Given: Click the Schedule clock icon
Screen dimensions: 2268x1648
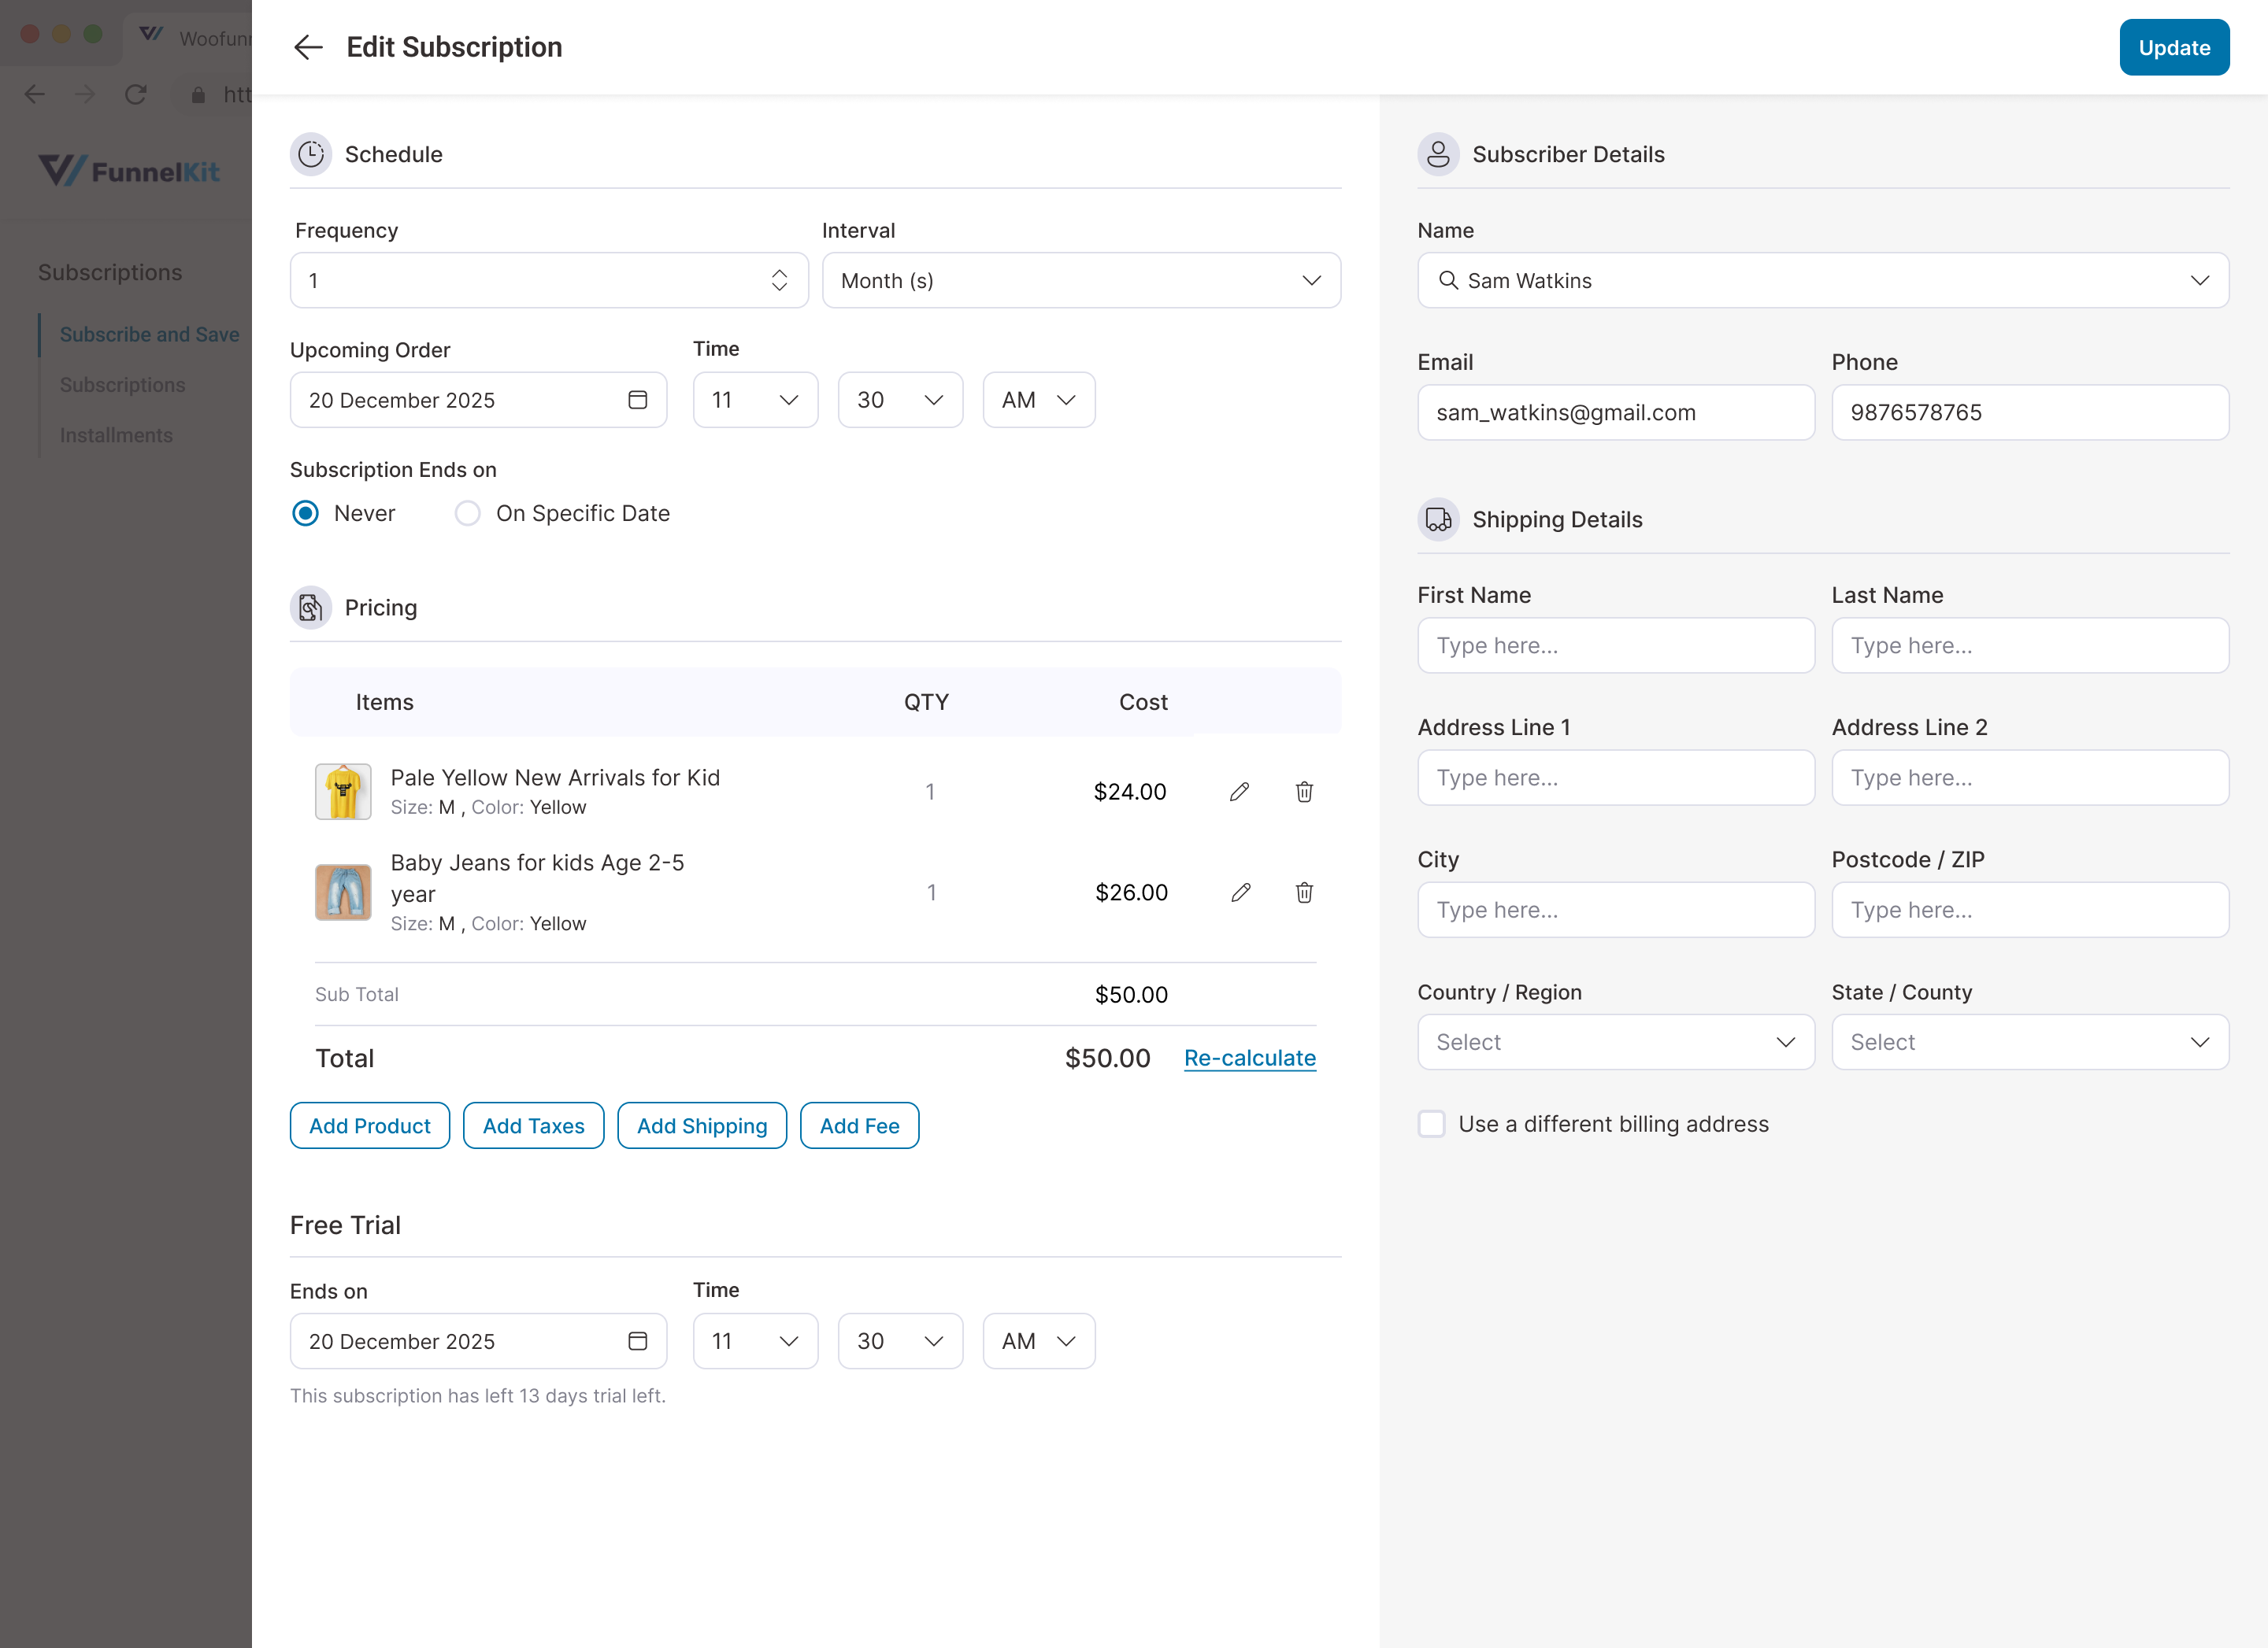Looking at the screenshot, I should pyautogui.click(x=310, y=154).
